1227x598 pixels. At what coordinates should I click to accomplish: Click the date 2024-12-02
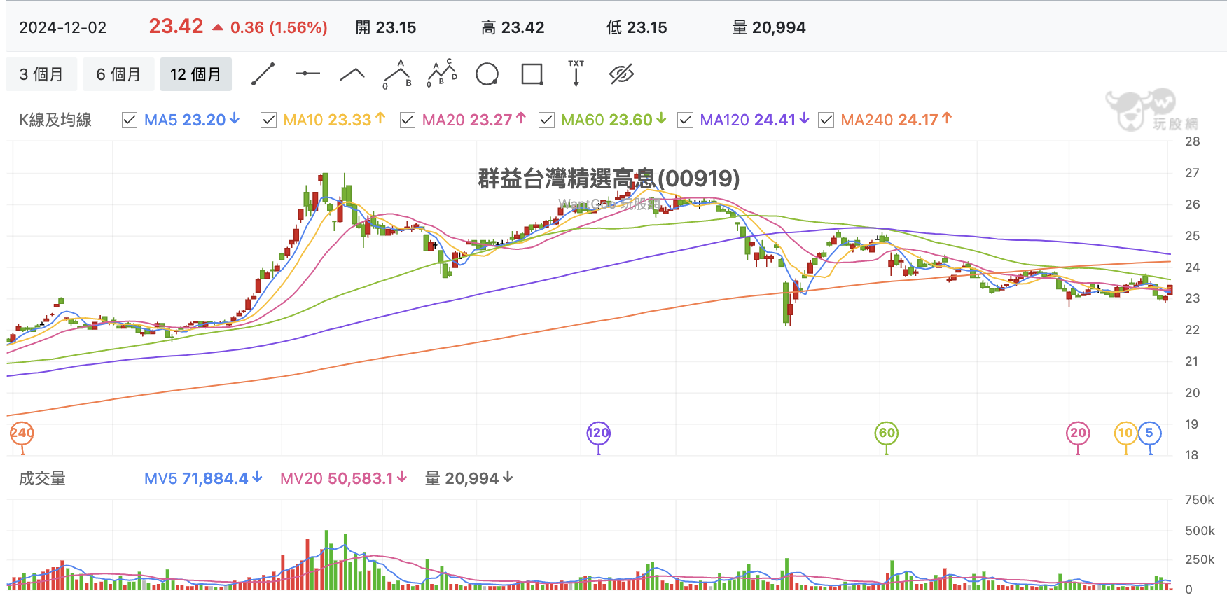coord(63,28)
